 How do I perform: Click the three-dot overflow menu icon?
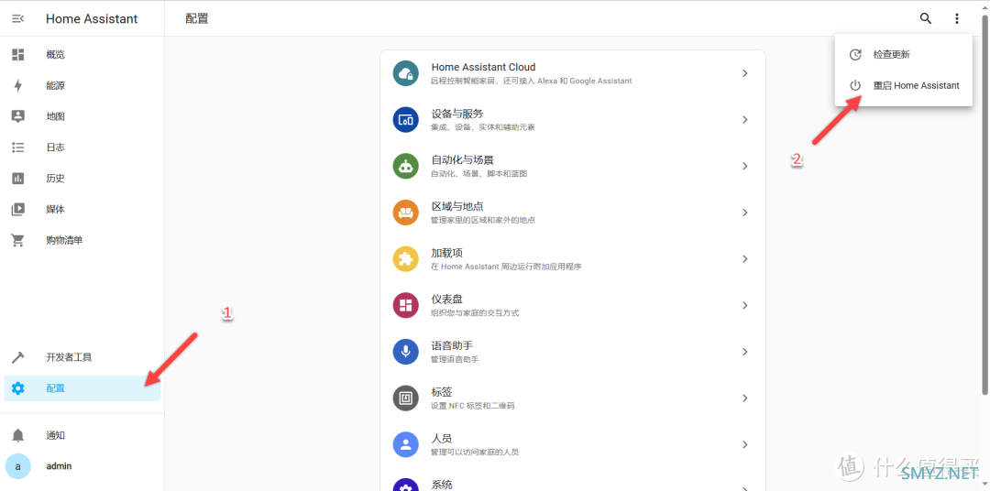pos(956,18)
